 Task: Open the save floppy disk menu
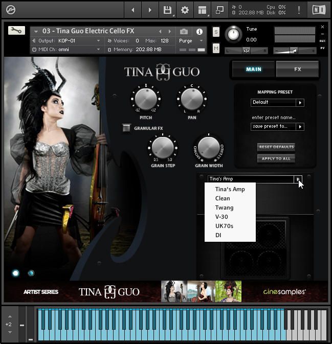click(167, 10)
